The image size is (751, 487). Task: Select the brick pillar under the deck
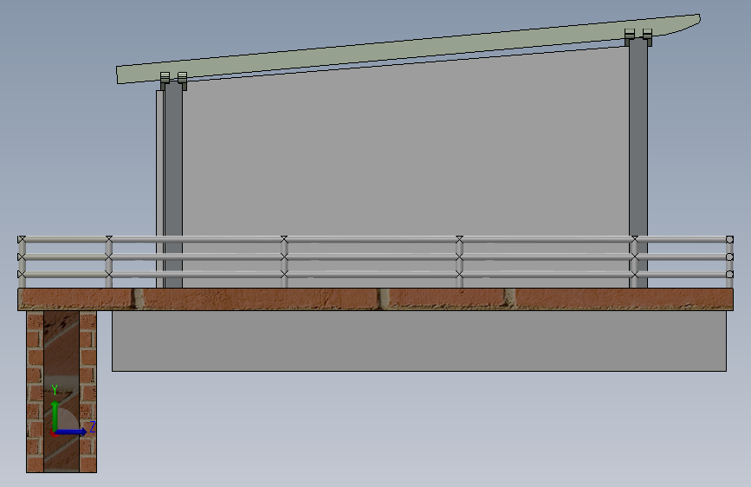pos(62,391)
